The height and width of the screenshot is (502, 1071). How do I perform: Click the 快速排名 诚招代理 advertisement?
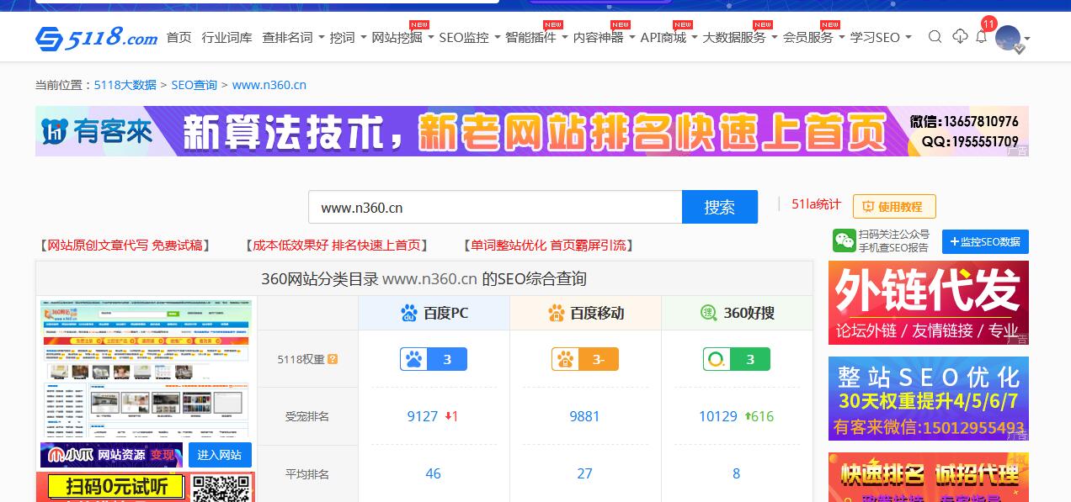[929, 478]
